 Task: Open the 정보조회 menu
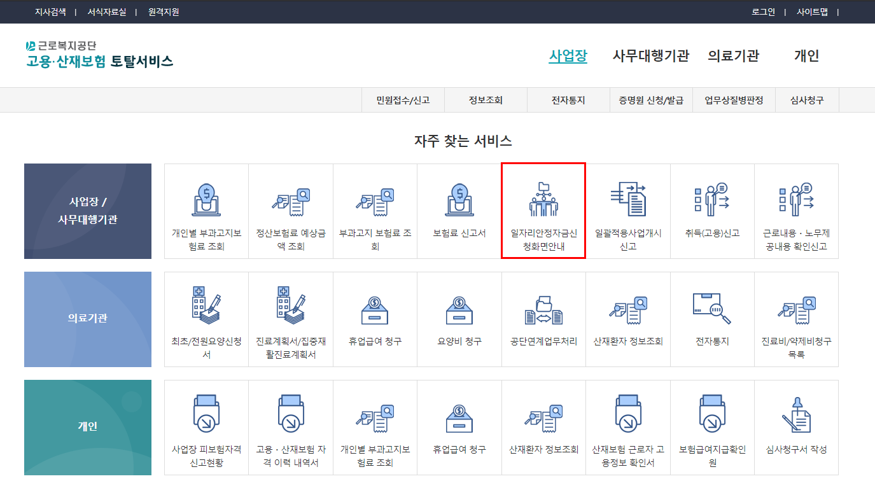pyautogui.click(x=486, y=101)
